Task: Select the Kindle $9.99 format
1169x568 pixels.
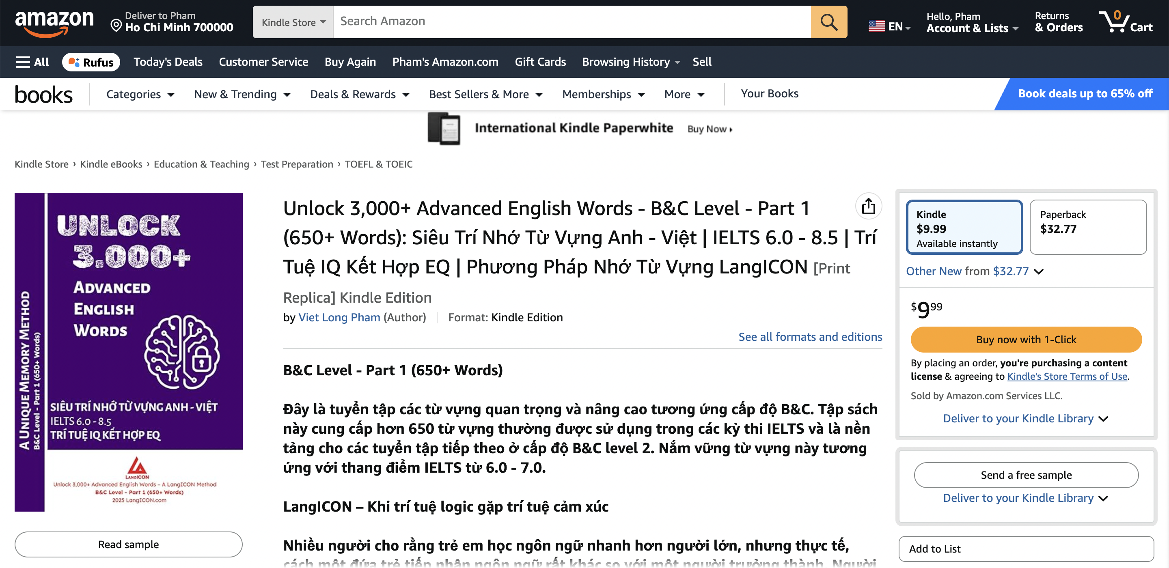Action: point(964,227)
